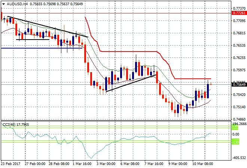
Task: Select the 0.75140 price scale label
Action: pos(239,107)
